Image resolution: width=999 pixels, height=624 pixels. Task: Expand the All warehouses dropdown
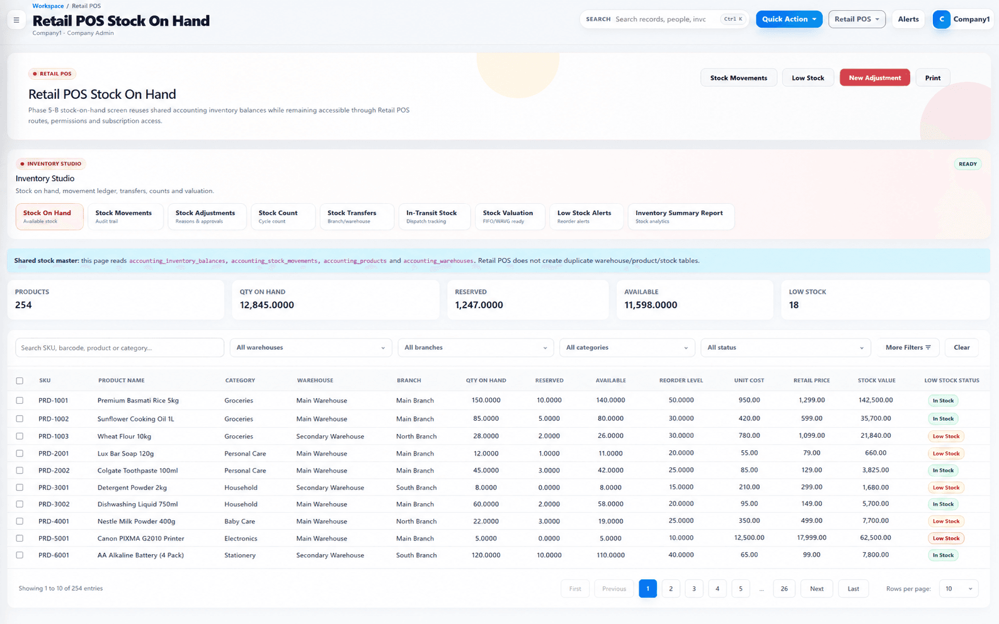pyautogui.click(x=311, y=348)
